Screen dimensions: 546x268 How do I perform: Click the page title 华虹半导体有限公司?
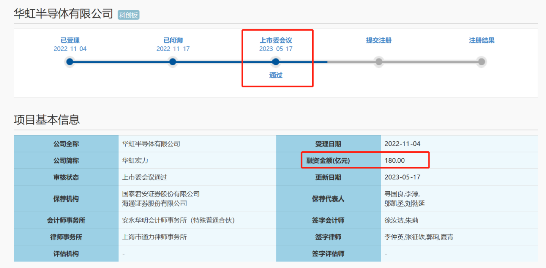pos(63,14)
